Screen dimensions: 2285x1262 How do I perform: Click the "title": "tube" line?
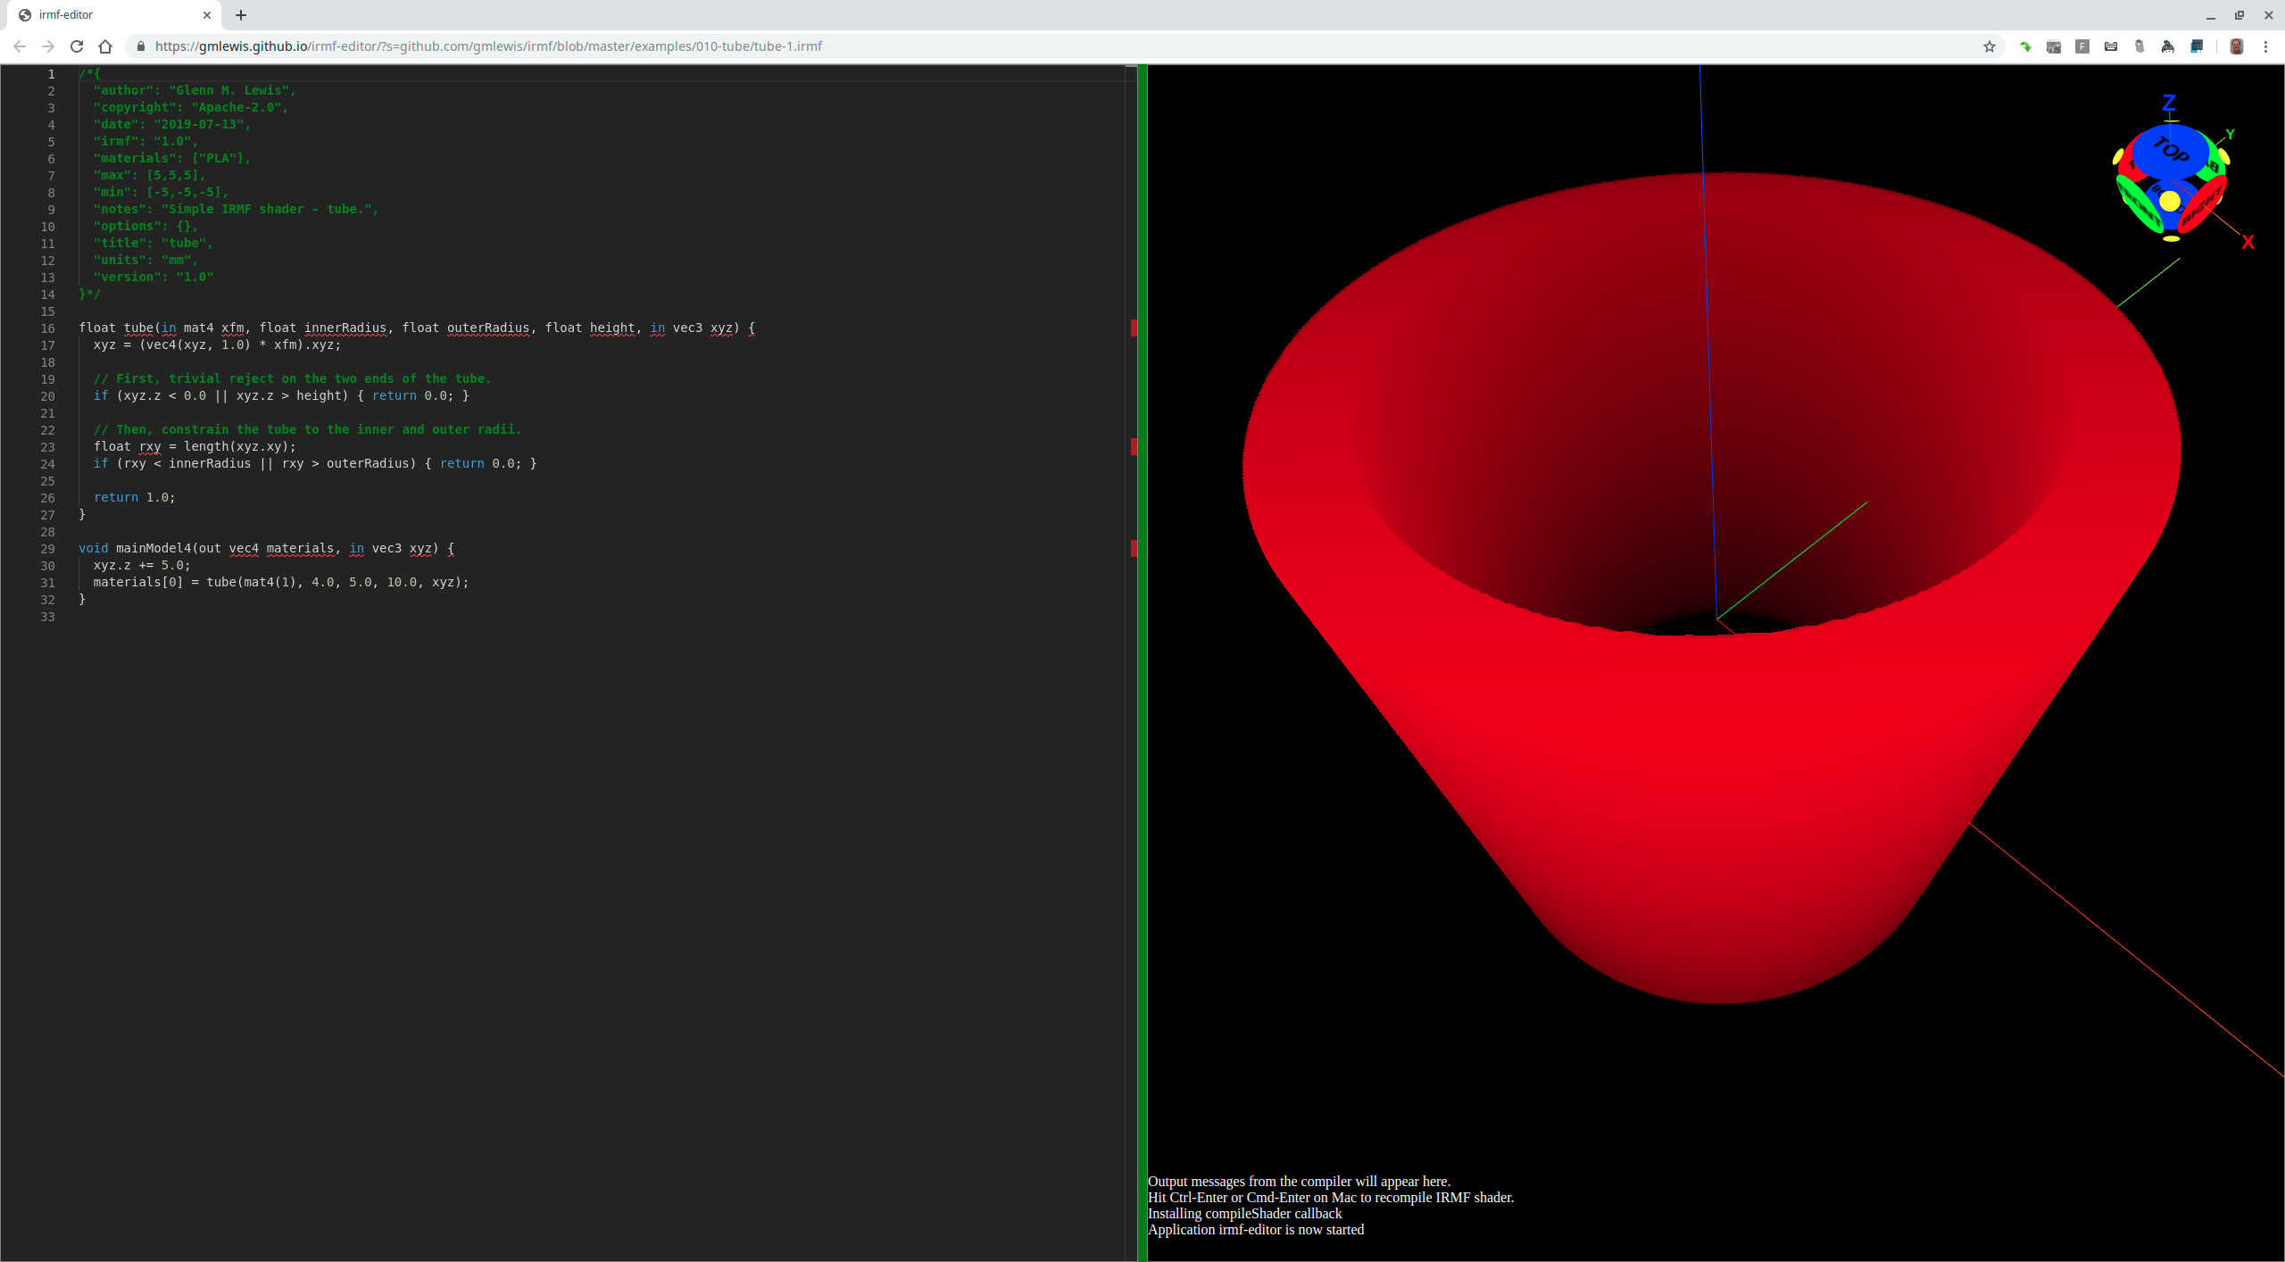point(153,243)
